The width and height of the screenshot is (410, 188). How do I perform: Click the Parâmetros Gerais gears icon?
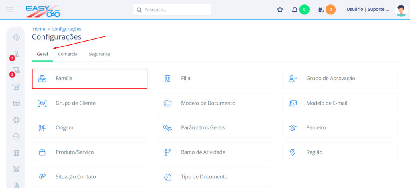point(167,128)
